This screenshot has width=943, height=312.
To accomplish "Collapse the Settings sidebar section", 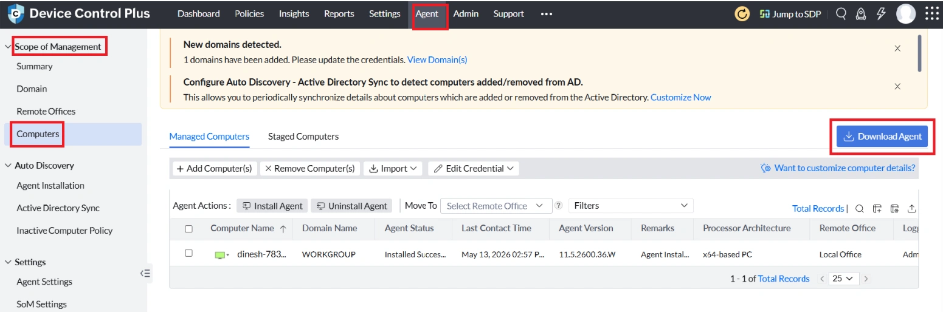I will (8, 262).
